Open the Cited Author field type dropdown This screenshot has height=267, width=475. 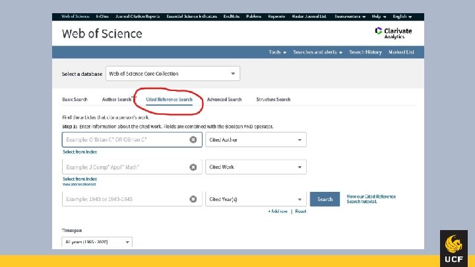pos(256,140)
